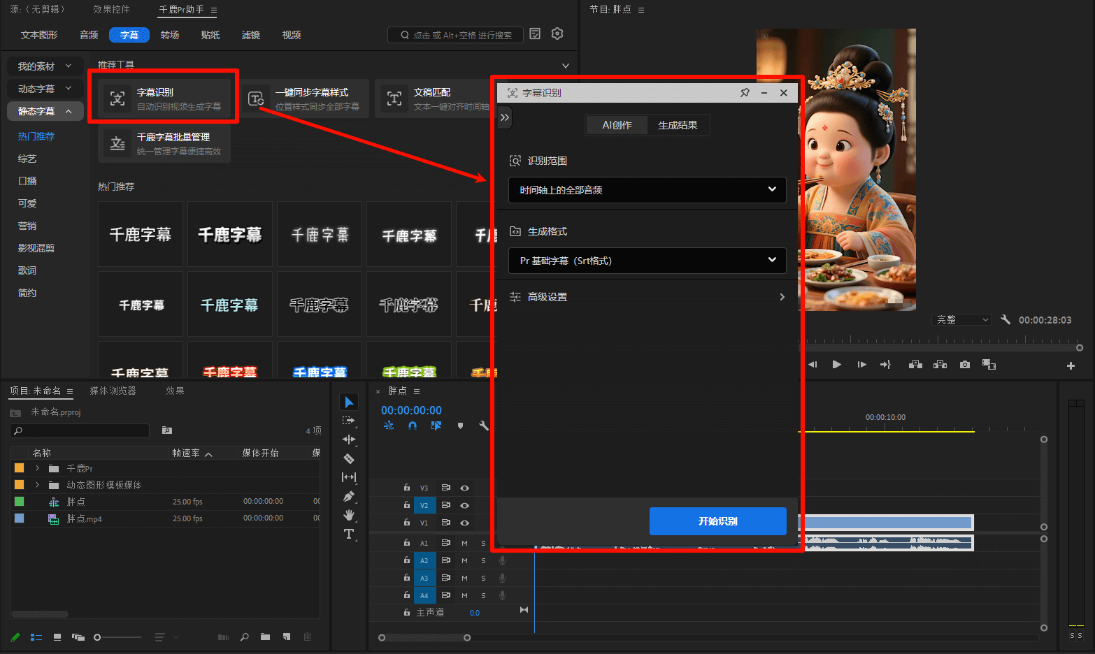Select the Hand tool
Viewport: 1095px width, 654px height.
coord(349,516)
